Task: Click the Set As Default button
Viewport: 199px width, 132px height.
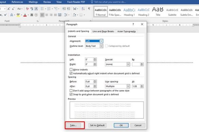Action: (x=97, y=126)
